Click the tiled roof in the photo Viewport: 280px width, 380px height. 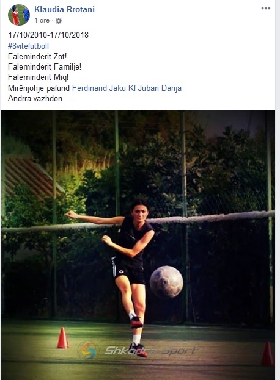tap(32, 178)
